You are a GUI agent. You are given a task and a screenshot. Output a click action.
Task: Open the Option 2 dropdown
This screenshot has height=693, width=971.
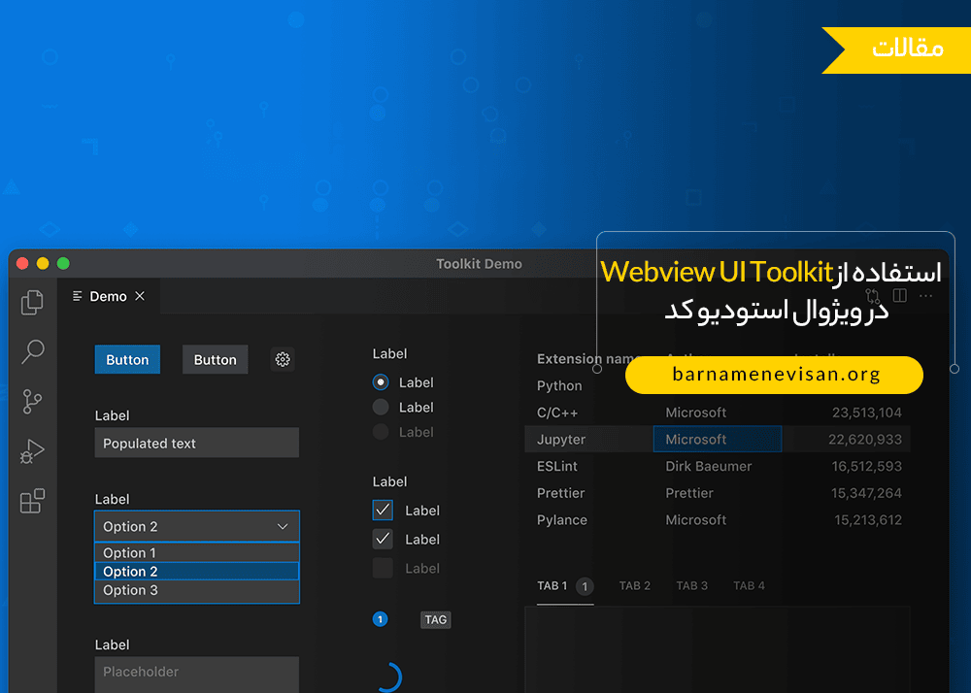pos(197,527)
